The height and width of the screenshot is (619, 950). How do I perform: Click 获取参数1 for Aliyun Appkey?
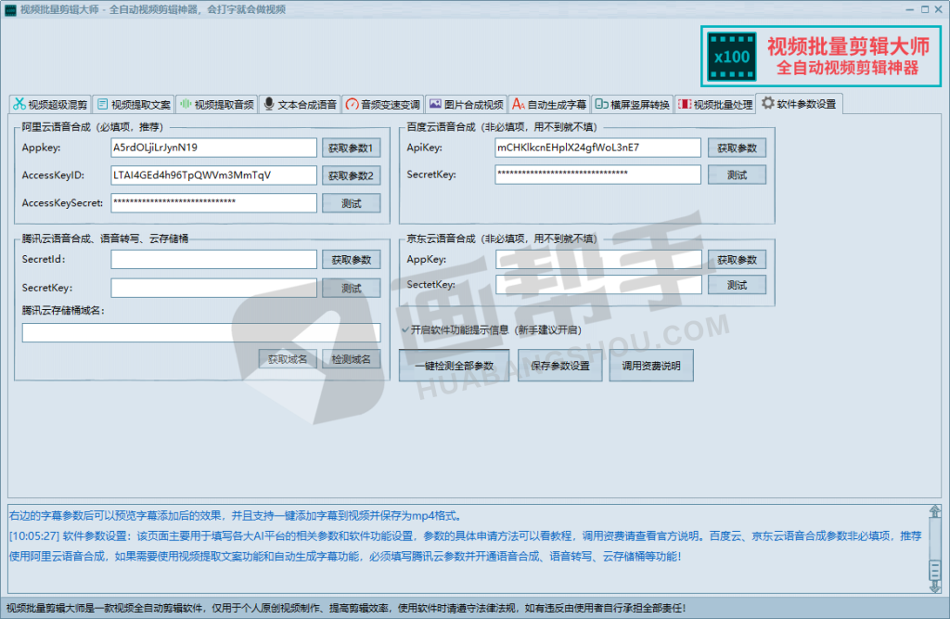click(351, 148)
